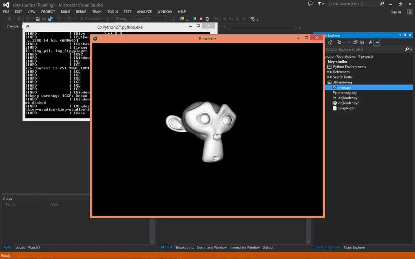The height and width of the screenshot is (259, 415).
Task: Open the Continue button dropdown arrow
Action: click(x=102, y=19)
